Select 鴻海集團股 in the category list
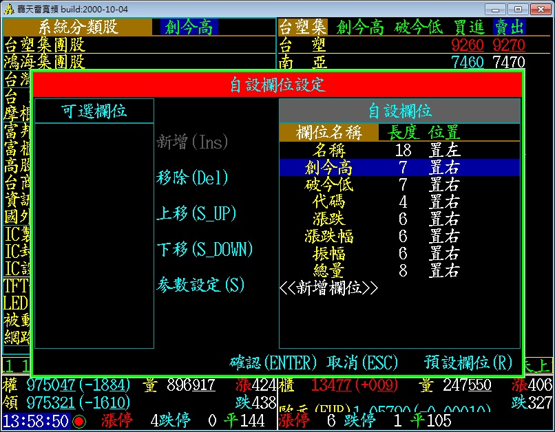The image size is (555, 432). point(45,63)
